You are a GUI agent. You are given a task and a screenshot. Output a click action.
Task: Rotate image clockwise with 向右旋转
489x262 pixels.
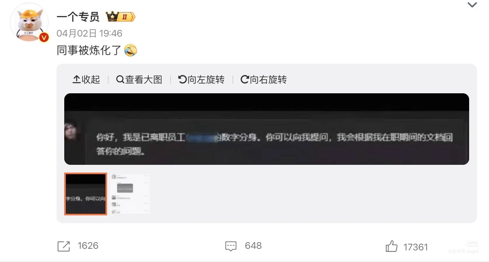coord(264,80)
